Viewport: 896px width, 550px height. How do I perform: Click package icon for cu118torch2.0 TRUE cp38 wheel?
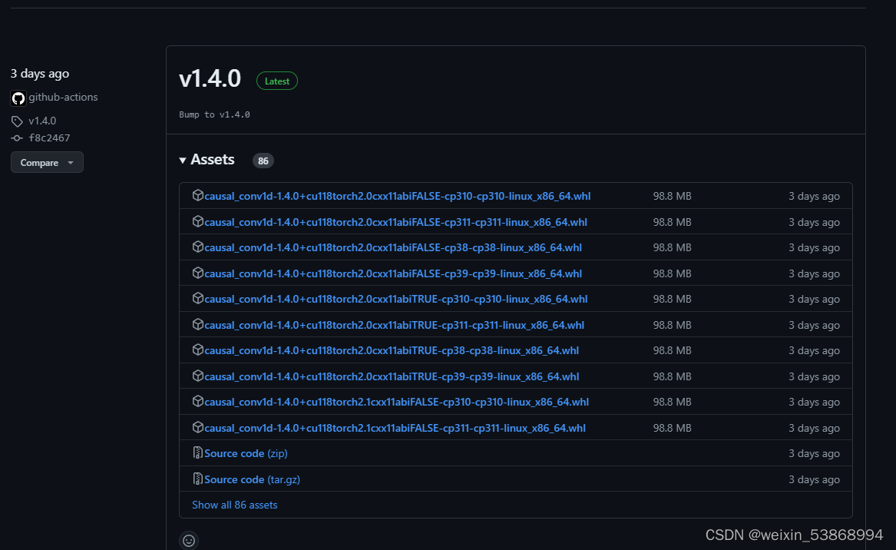198,350
